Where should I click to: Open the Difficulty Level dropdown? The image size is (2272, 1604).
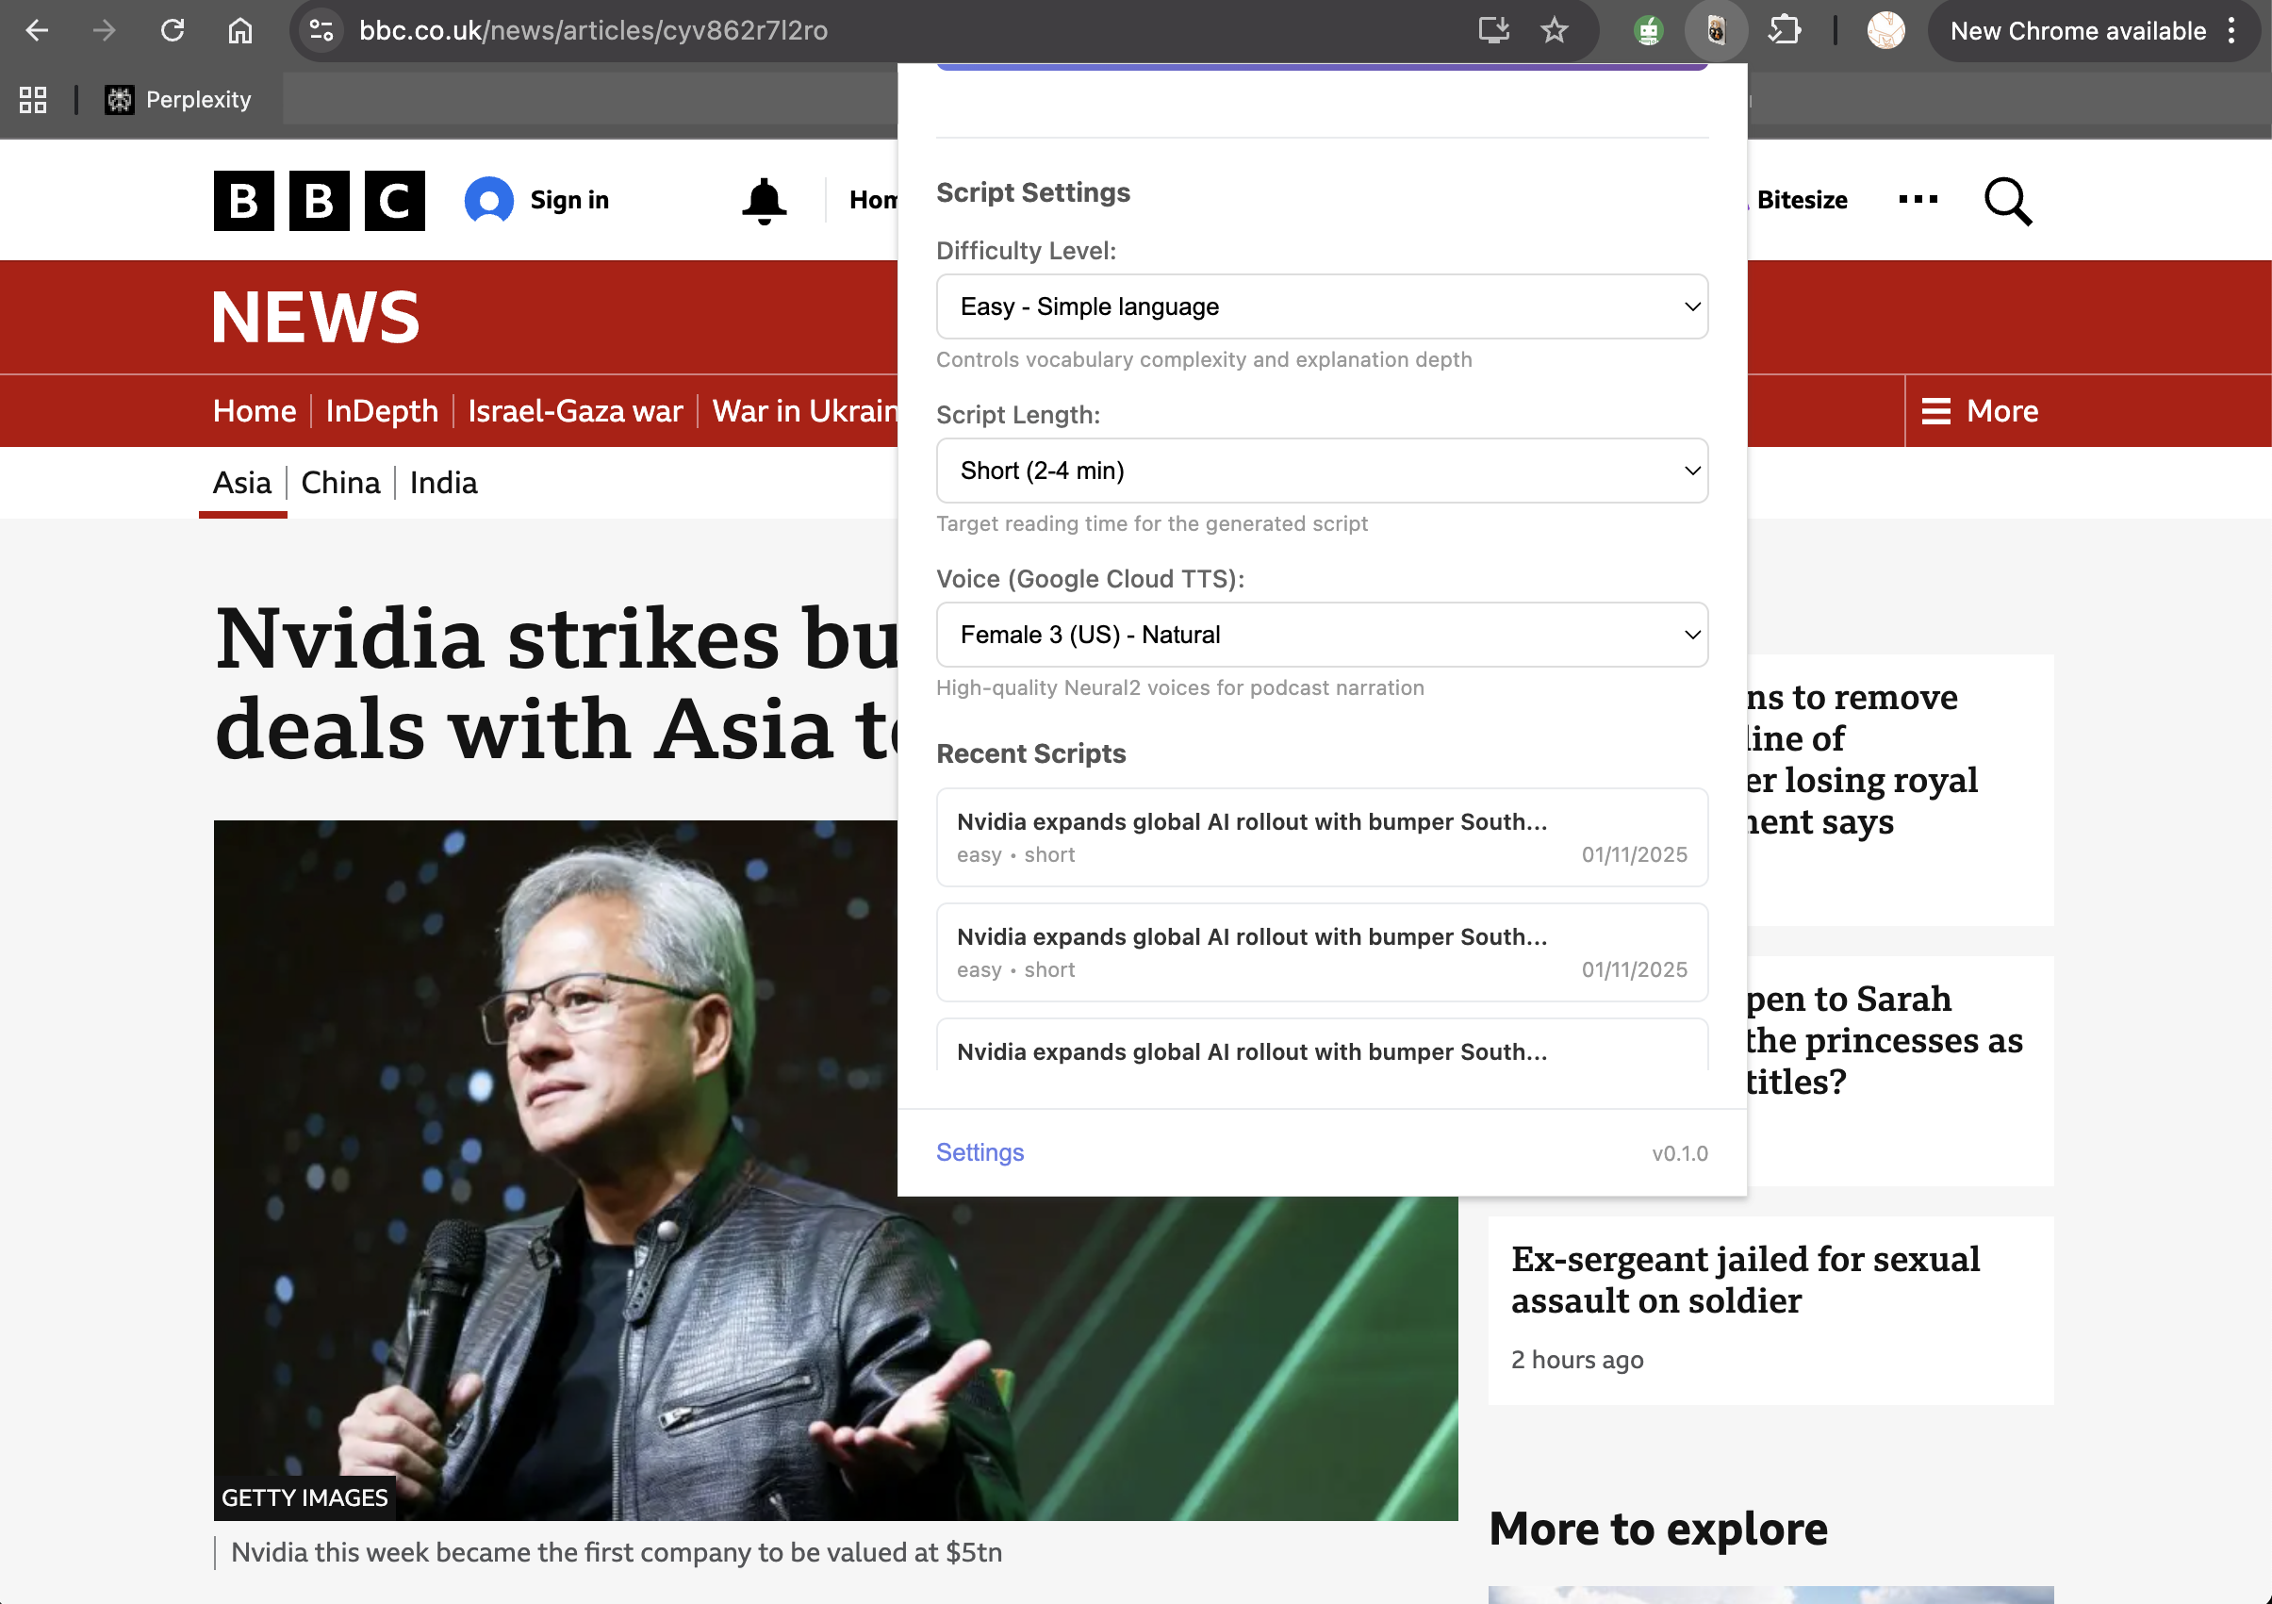coord(1321,306)
